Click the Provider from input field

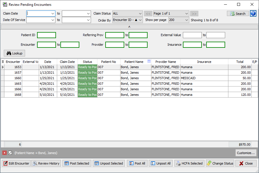(x=115, y=45)
